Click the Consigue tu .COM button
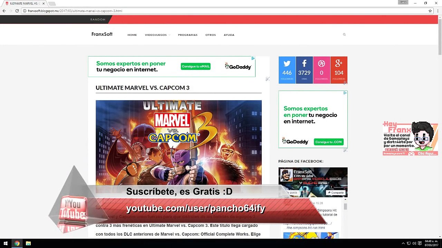Viewport: 442px width, 248px height. coord(328,142)
